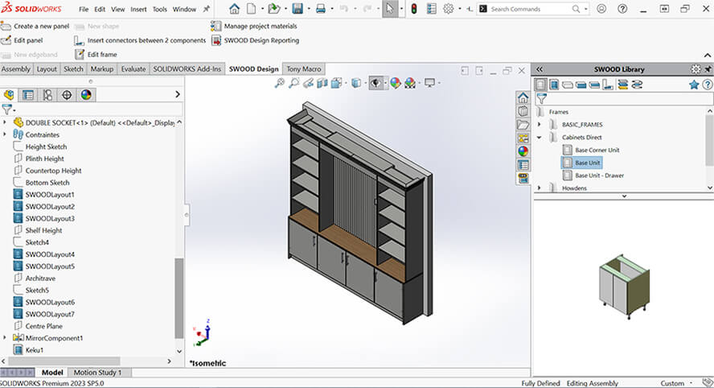The height and width of the screenshot is (388, 714).
Task: Expand the MirrorComponent1 tree node
Action: [x=6, y=338]
